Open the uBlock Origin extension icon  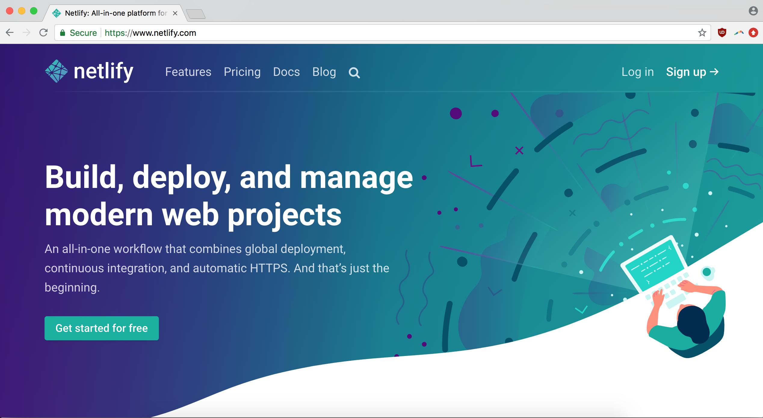[722, 33]
